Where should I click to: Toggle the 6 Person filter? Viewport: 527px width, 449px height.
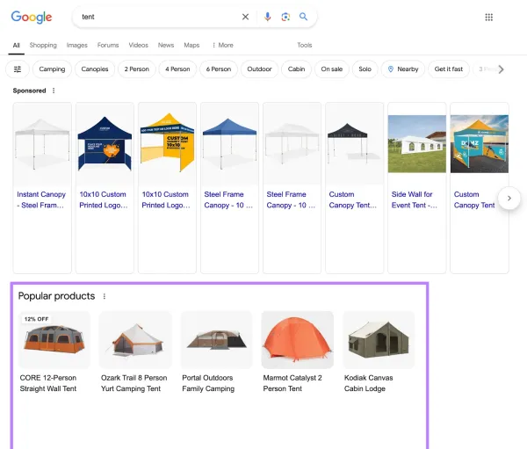[x=219, y=69]
